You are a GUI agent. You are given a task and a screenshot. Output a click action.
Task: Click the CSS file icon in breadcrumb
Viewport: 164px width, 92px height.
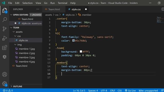tap(63, 15)
